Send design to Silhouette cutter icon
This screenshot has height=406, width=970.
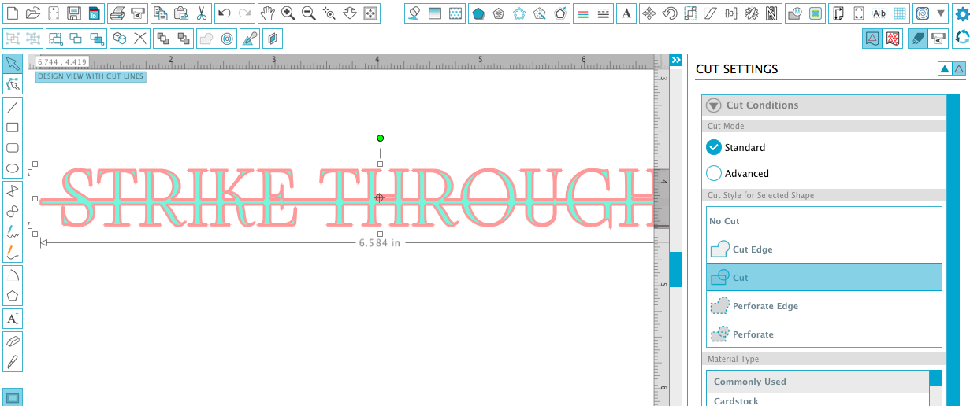pyautogui.click(x=137, y=13)
